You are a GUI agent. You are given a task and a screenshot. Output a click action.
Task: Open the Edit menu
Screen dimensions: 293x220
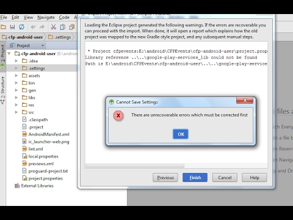[15, 17]
